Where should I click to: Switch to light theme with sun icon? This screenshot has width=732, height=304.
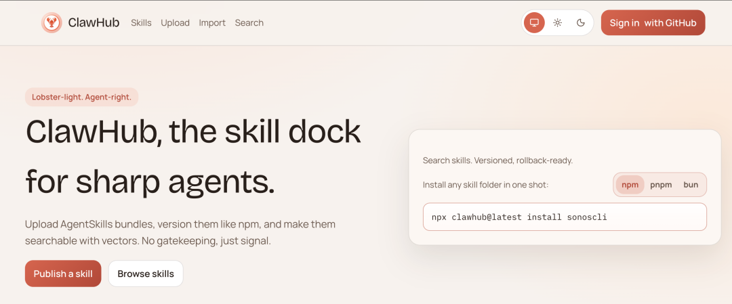tap(557, 23)
